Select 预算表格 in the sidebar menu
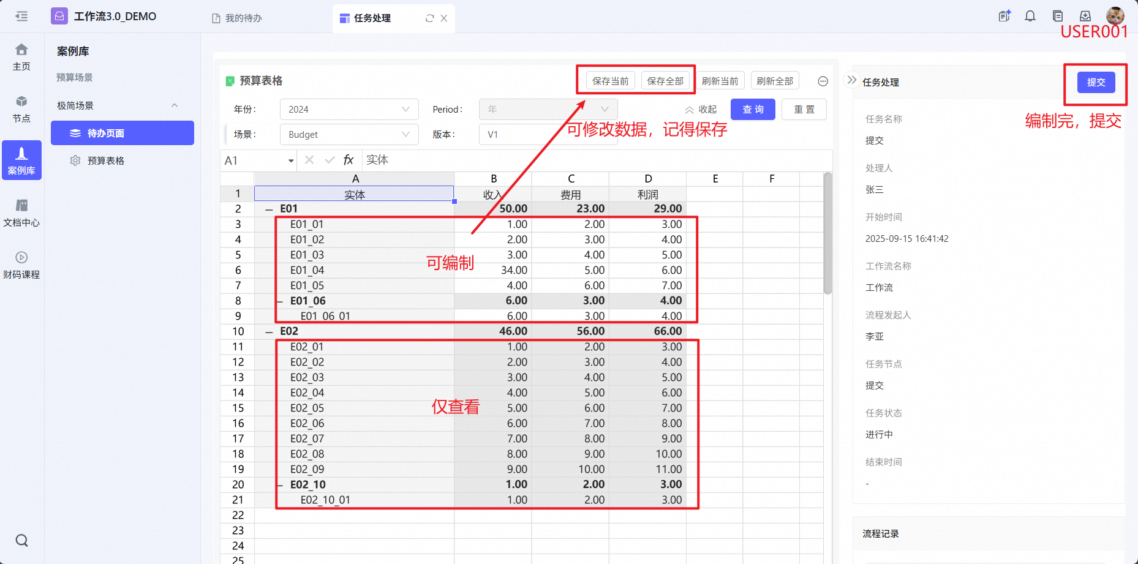The image size is (1138, 564). (x=105, y=160)
